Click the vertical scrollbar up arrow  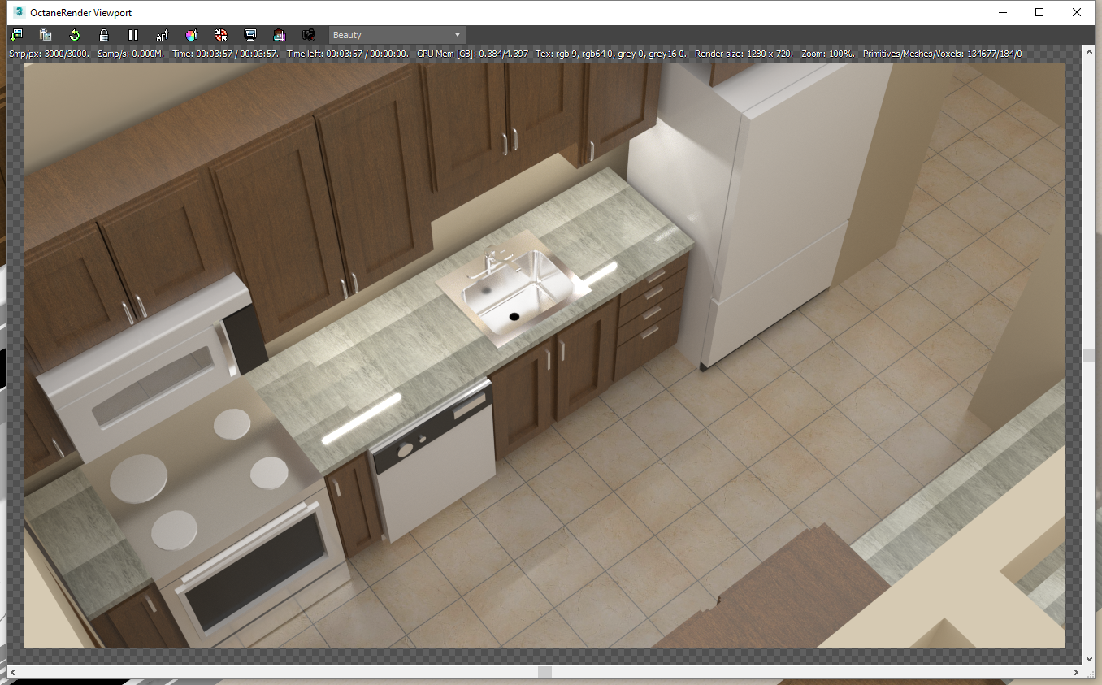pyautogui.click(x=1089, y=53)
